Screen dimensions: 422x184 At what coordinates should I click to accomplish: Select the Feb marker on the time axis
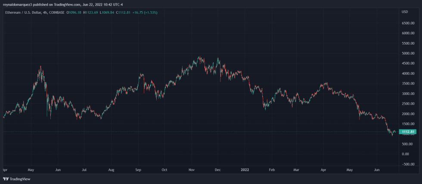click(x=271, y=170)
